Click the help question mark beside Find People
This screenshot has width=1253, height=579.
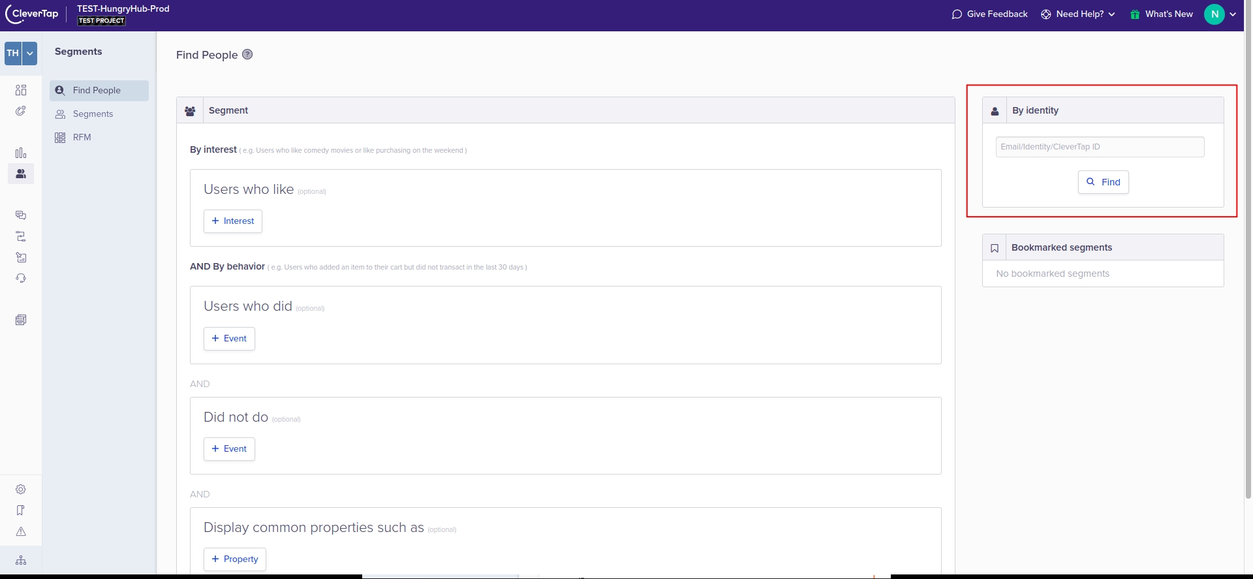click(247, 55)
